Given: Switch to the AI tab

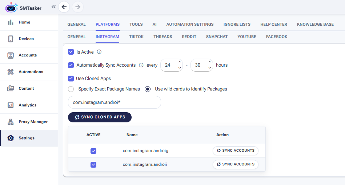Looking at the screenshot, I should pos(155,24).
